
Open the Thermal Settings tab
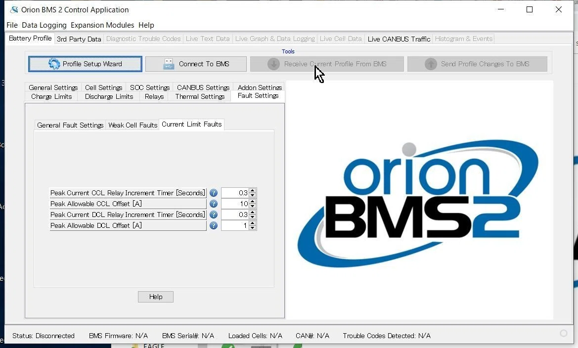click(x=200, y=96)
